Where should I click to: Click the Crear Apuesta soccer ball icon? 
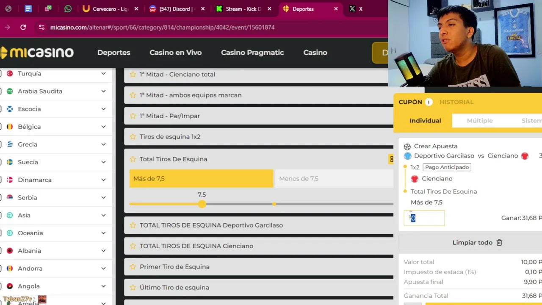click(x=407, y=147)
